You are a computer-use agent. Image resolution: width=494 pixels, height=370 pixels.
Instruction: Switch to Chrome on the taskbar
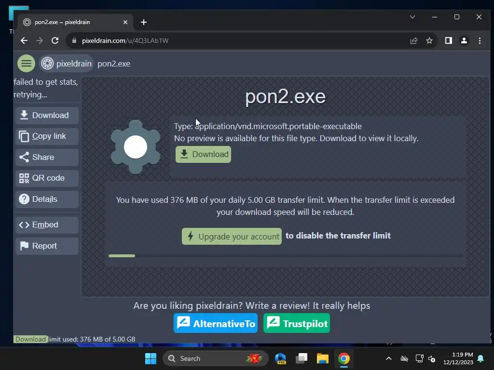343,358
